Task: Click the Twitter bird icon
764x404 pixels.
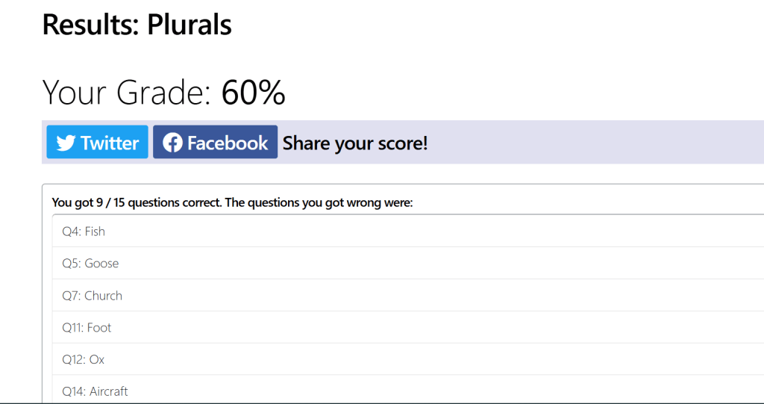Action: [x=66, y=143]
